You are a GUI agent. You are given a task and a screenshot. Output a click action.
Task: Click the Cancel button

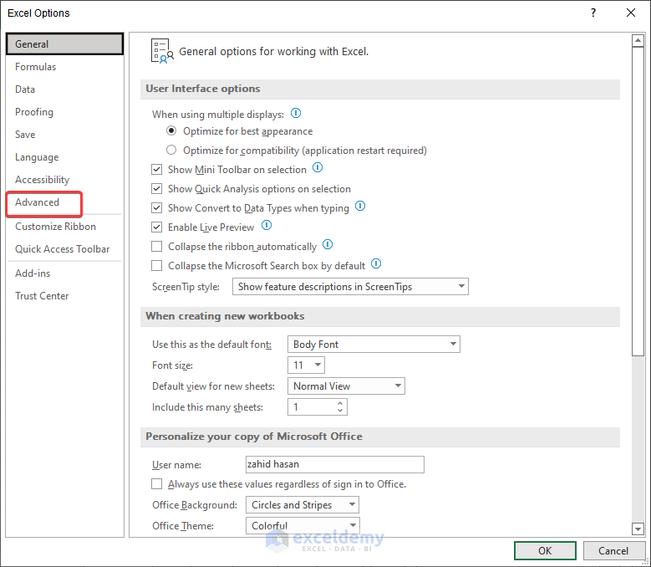click(613, 551)
